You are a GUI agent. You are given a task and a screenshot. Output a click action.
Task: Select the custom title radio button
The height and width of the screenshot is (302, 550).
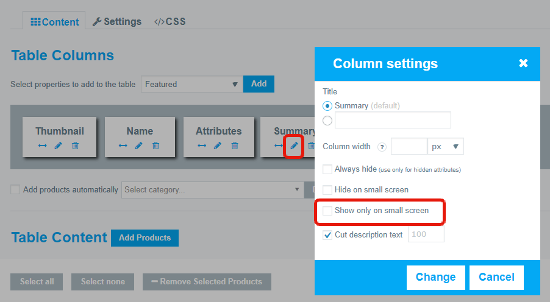point(327,121)
